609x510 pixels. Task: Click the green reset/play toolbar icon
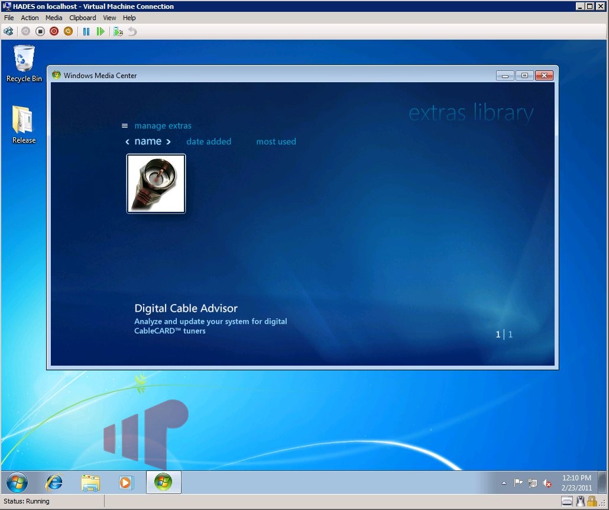tap(100, 31)
